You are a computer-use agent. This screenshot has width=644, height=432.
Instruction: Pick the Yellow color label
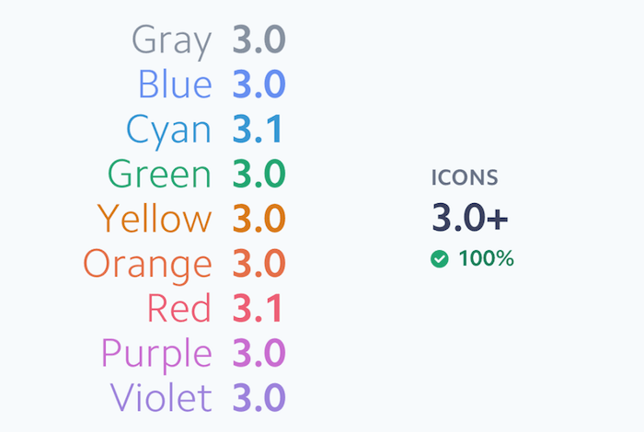[155, 219]
